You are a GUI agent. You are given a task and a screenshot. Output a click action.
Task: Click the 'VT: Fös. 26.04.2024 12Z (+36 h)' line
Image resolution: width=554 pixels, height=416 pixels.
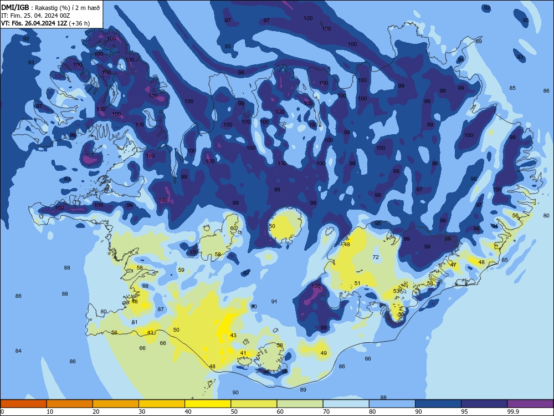pos(45,23)
